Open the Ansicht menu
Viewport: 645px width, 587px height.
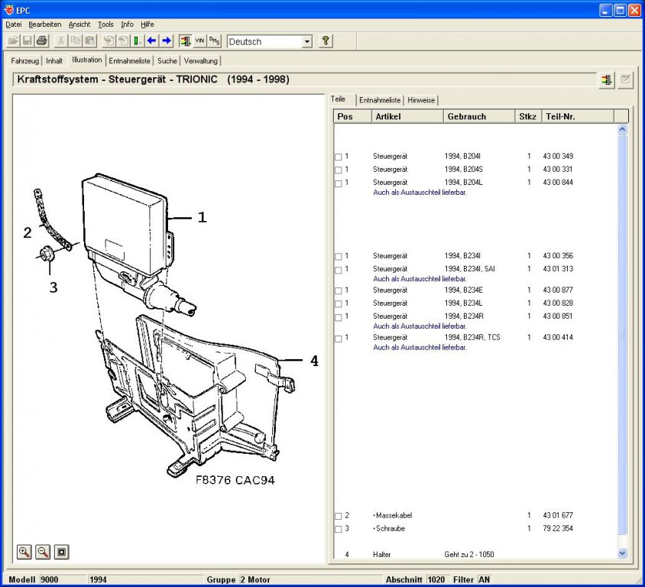(x=79, y=24)
